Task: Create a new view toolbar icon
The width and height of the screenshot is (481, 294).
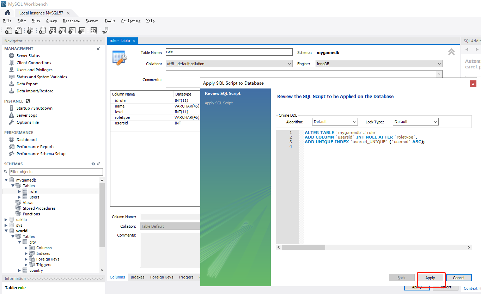Action: (x=62, y=31)
